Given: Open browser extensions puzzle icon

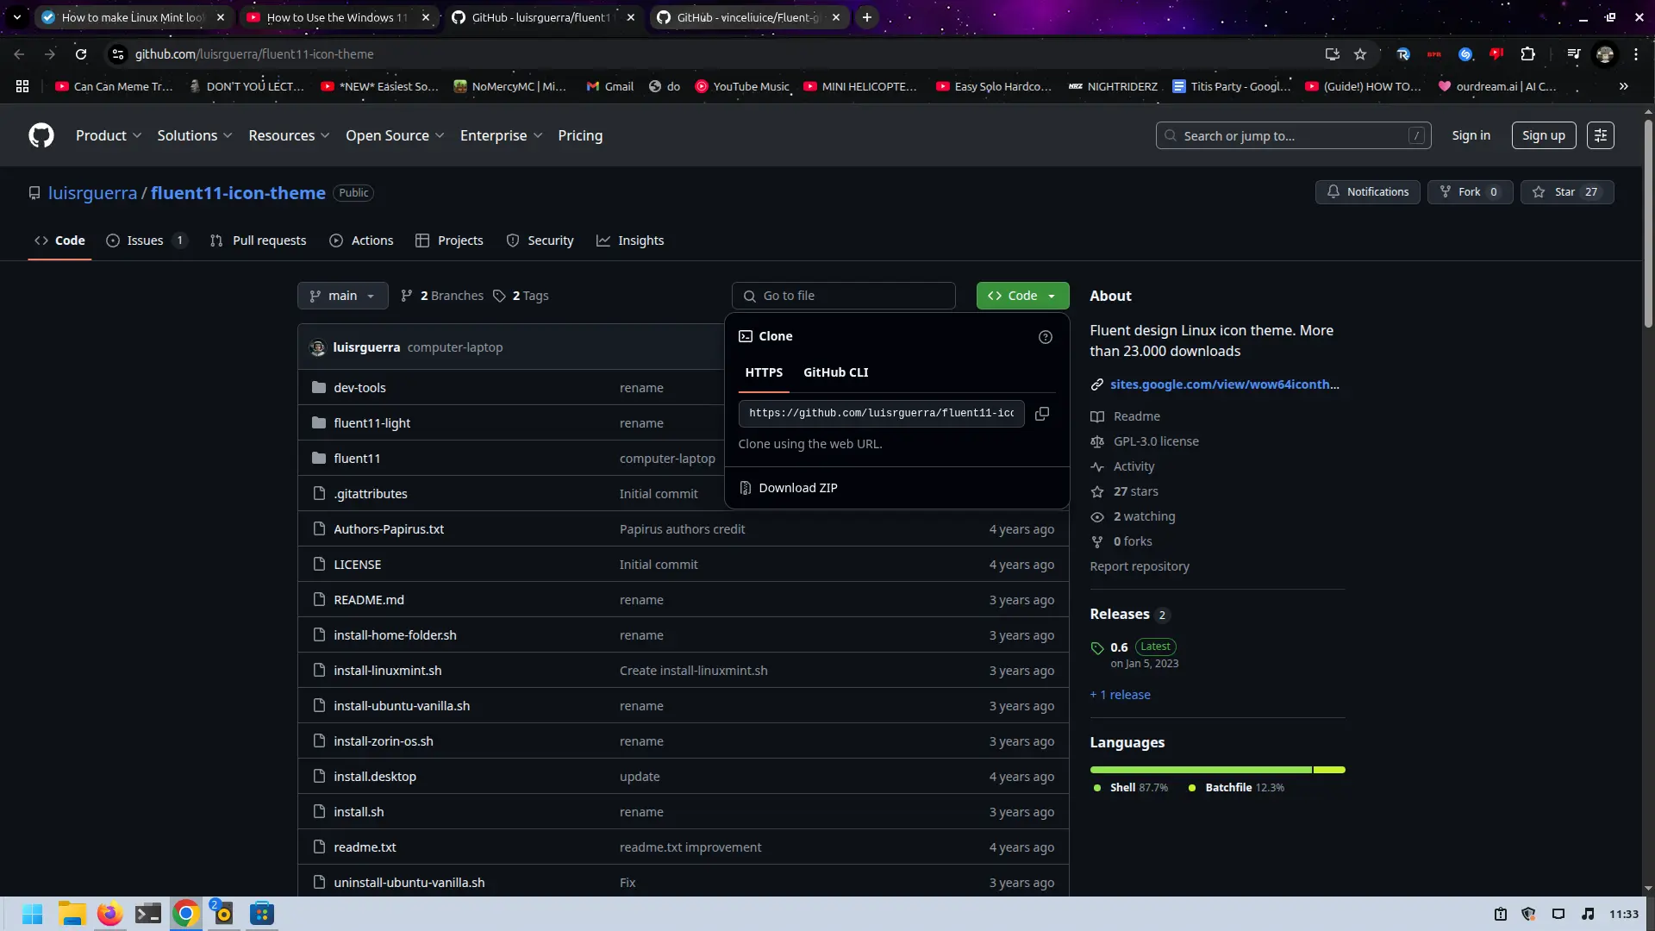Looking at the screenshot, I should 1527,54.
